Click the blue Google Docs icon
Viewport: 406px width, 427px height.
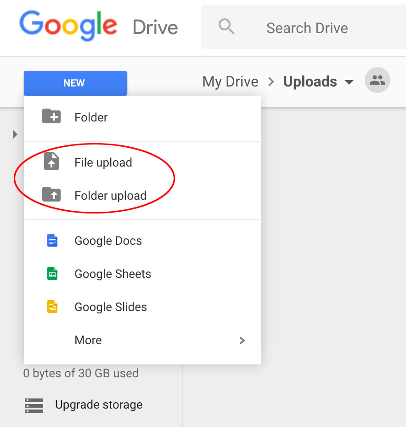[x=52, y=240]
